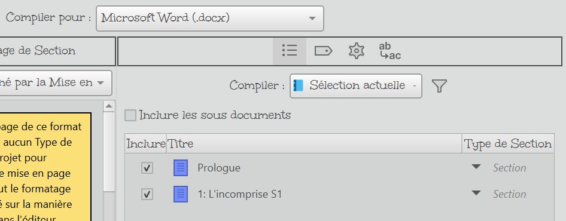
Task: Click the filter funnel icon
Action: [439, 86]
